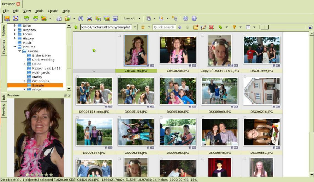
Task: Expand the Old photos folder
Action: coord(24,81)
